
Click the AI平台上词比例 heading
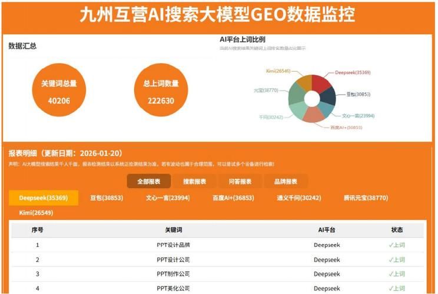(x=243, y=39)
